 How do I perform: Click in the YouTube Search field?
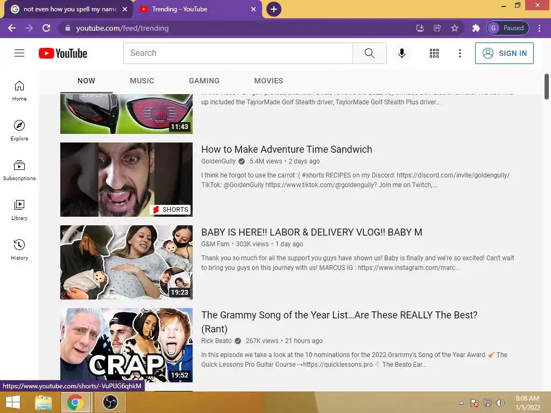tap(238, 53)
